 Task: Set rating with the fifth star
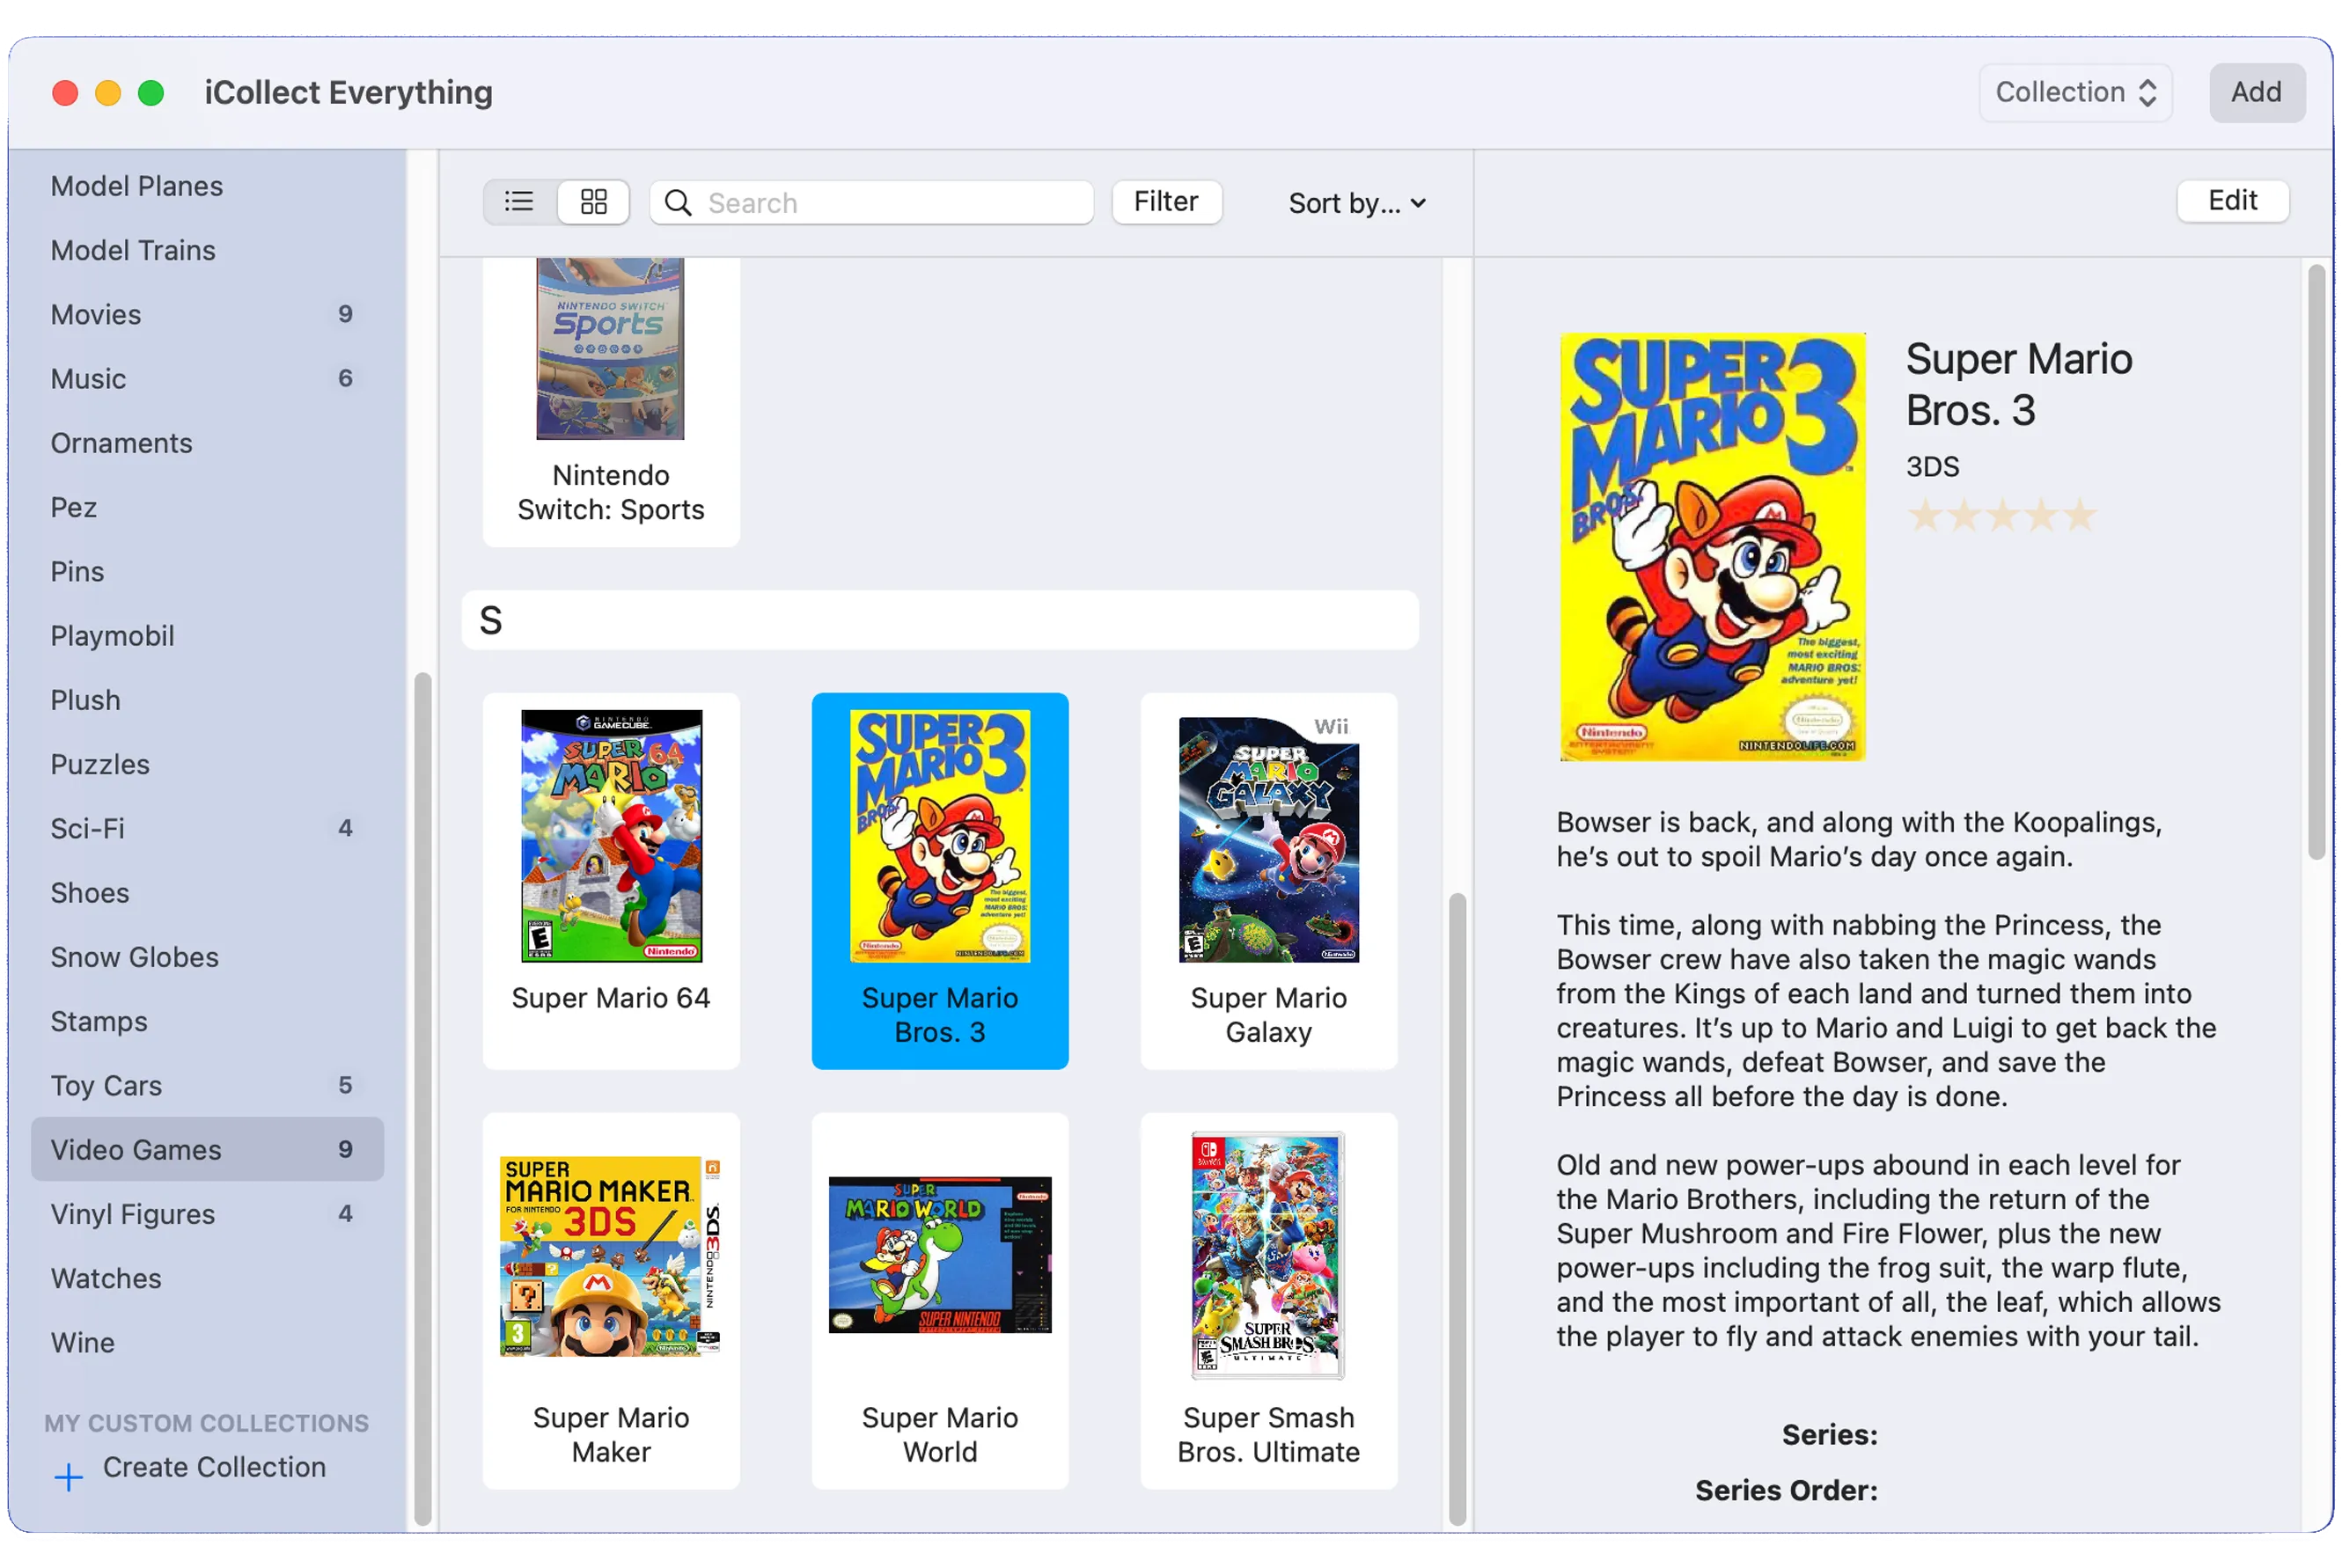click(2080, 516)
